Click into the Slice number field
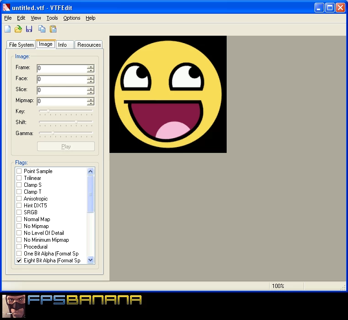The image size is (348, 320). click(x=62, y=90)
